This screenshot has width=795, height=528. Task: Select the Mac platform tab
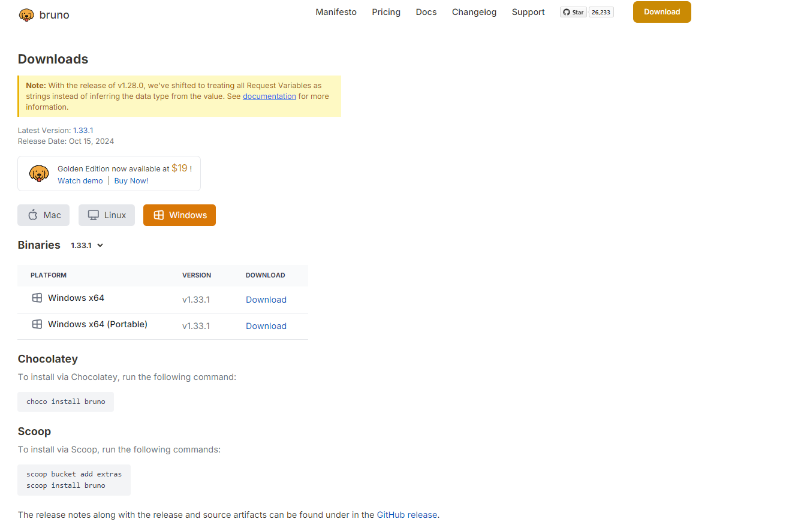(44, 215)
